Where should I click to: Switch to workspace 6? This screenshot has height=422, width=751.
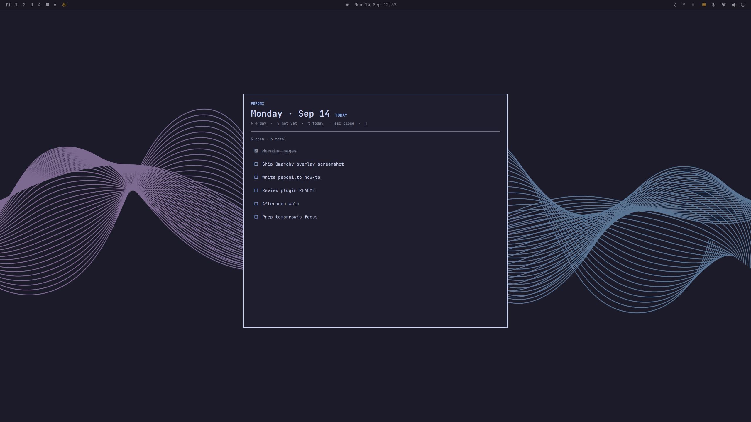click(55, 5)
